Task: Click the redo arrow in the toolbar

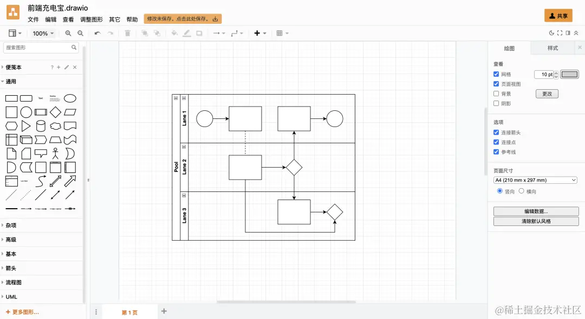Action: pos(110,33)
